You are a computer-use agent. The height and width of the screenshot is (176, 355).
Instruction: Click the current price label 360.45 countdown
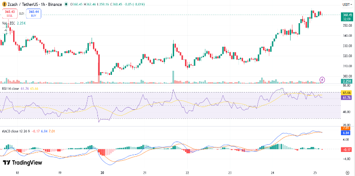tap(347, 17)
